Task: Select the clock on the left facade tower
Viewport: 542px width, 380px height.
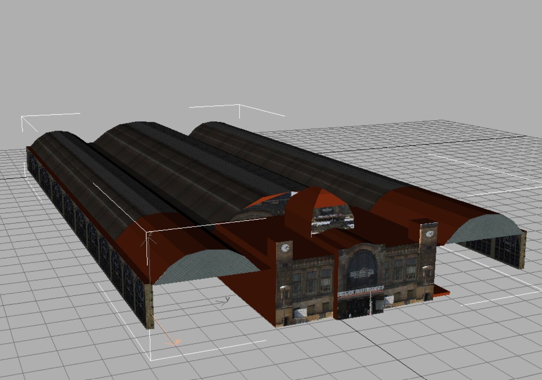Action: [x=285, y=248]
